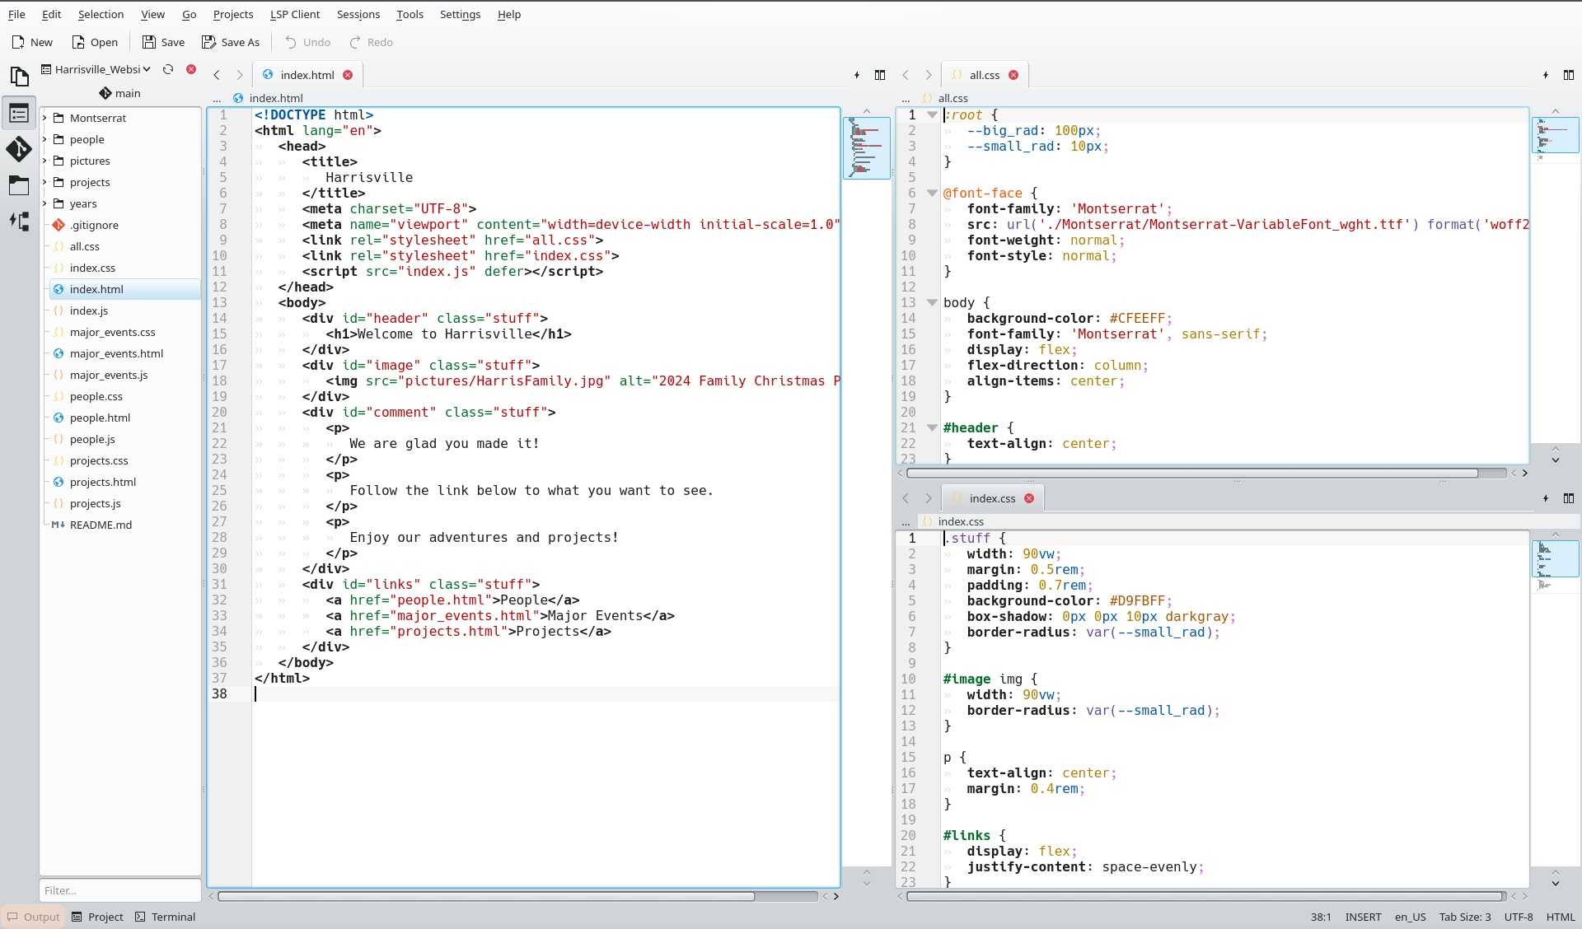The height and width of the screenshot is (929, 1582).
Task: Choose Save As in toolbar
Action: (231, 42)
